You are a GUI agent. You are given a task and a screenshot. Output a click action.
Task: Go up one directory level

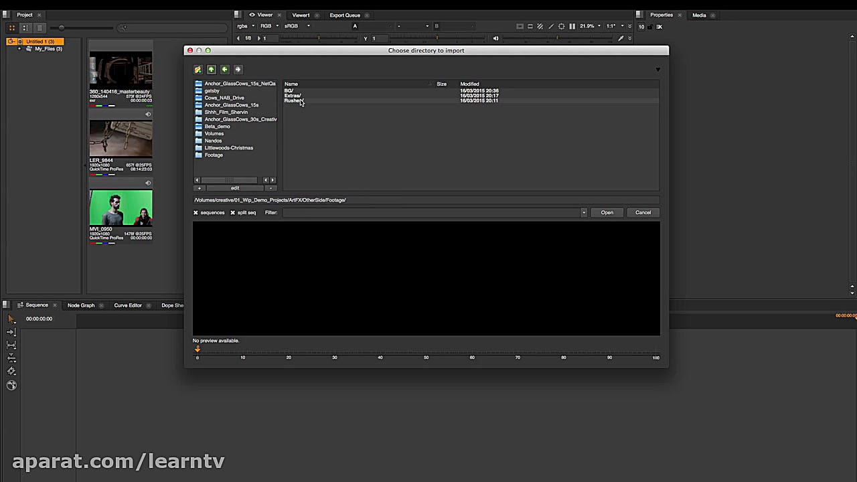212,70
